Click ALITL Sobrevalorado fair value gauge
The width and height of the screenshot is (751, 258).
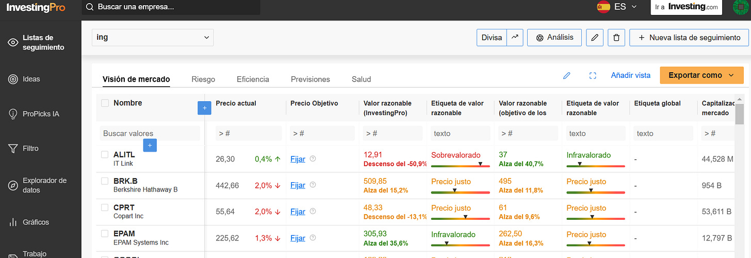coord(460,165)
